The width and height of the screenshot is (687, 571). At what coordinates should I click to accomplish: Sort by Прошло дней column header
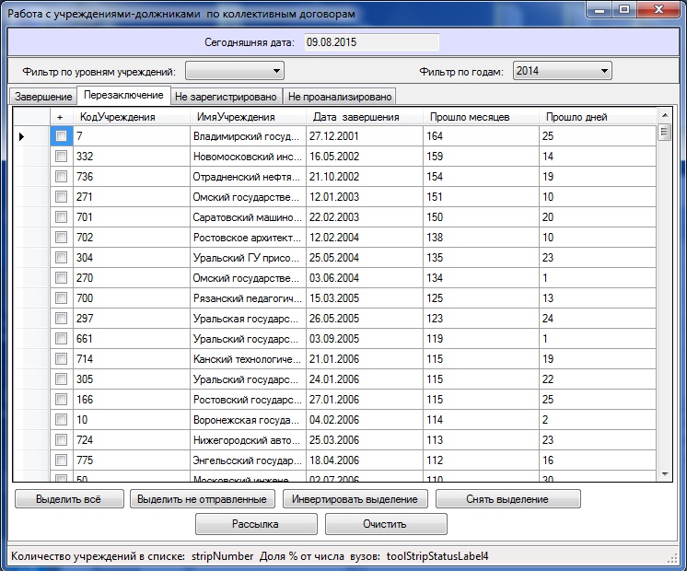[x=598, y=117]
